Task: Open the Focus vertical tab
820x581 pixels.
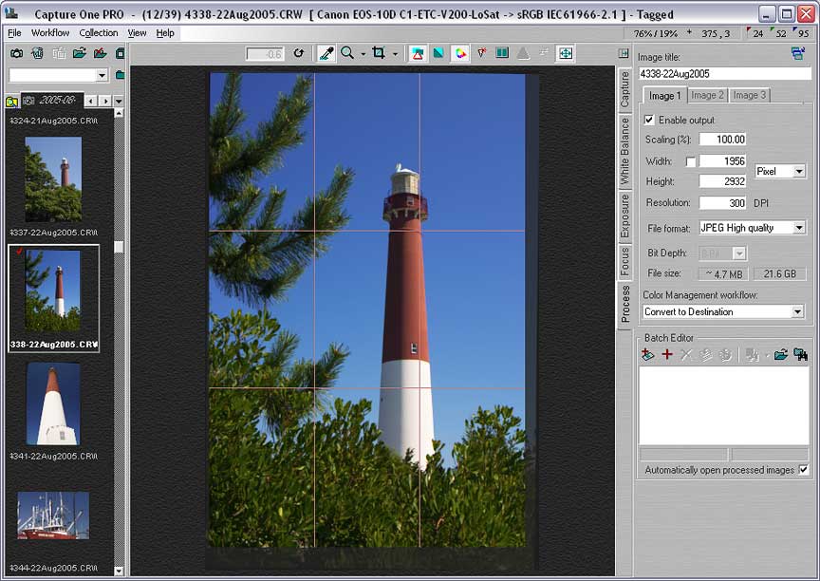Action: (x=624, y=261)
